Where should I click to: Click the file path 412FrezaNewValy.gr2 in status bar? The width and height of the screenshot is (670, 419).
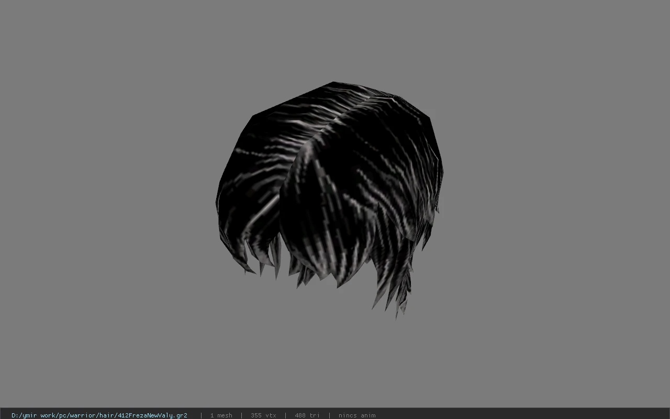click(99, 415)
